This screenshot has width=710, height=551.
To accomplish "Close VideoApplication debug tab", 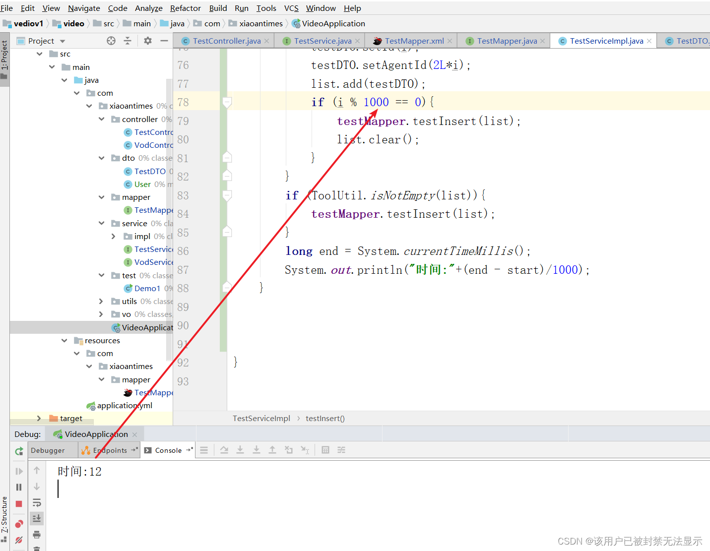I will (x=134, y=434).
